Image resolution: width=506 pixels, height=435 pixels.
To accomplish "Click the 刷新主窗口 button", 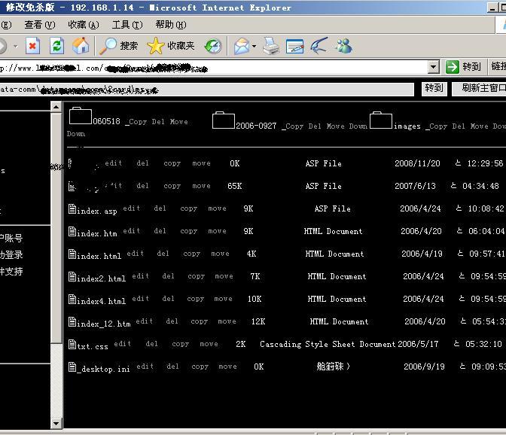I will click(482, 88).
